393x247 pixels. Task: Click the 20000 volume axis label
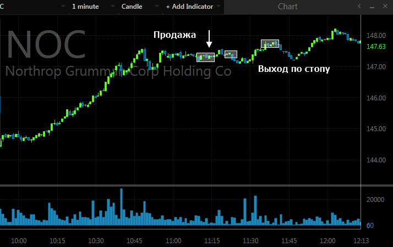click(375, 200)
